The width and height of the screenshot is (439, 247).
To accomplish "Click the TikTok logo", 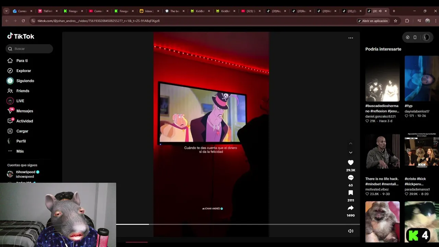I will click(x=21, y=36).
